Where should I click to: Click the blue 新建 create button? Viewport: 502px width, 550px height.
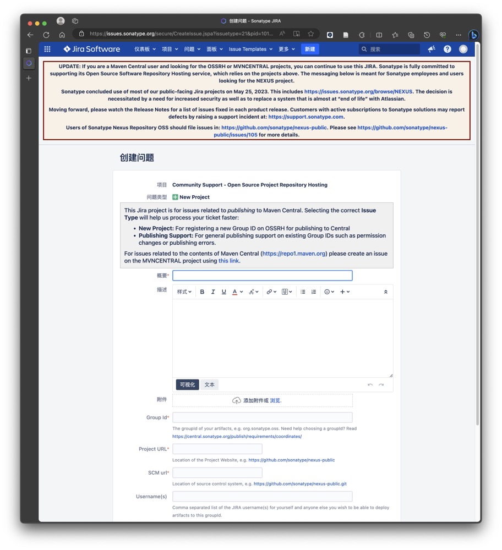pyautogui.click(x=310, y=49)
